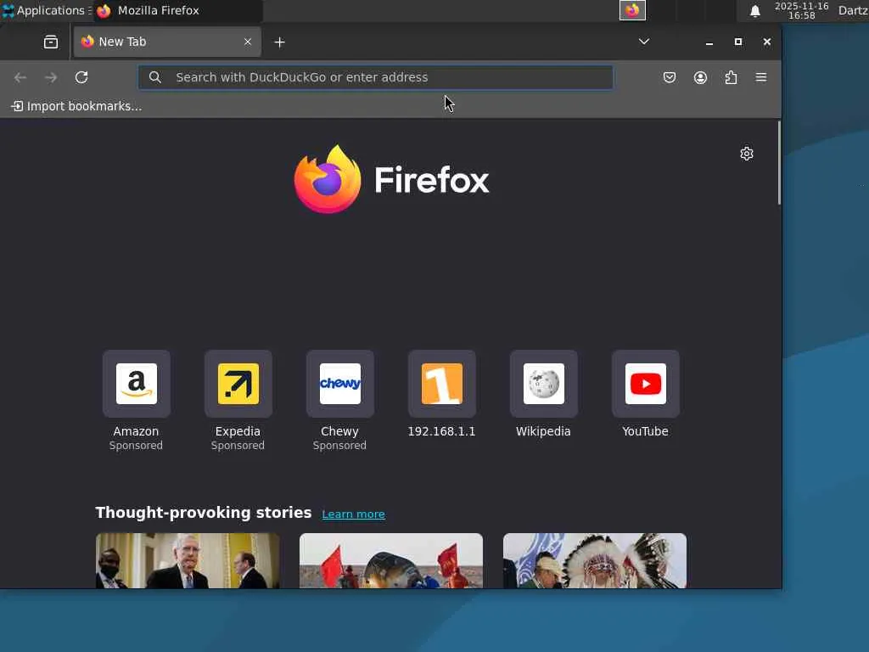
Task: Open the notification bell in the panel
Action: pos(754,11)
